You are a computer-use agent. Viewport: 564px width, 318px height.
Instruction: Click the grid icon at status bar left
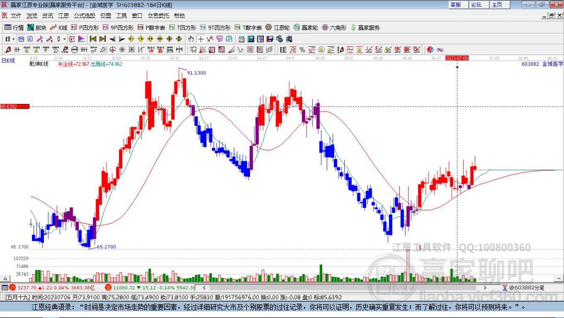pyautogui.click(x=4, y=287)
